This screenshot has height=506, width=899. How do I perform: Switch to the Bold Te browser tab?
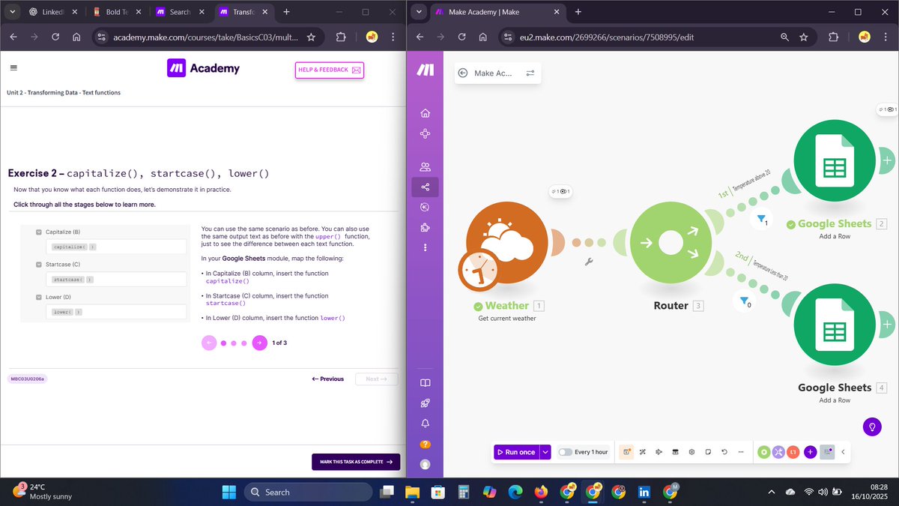point(118,12)
